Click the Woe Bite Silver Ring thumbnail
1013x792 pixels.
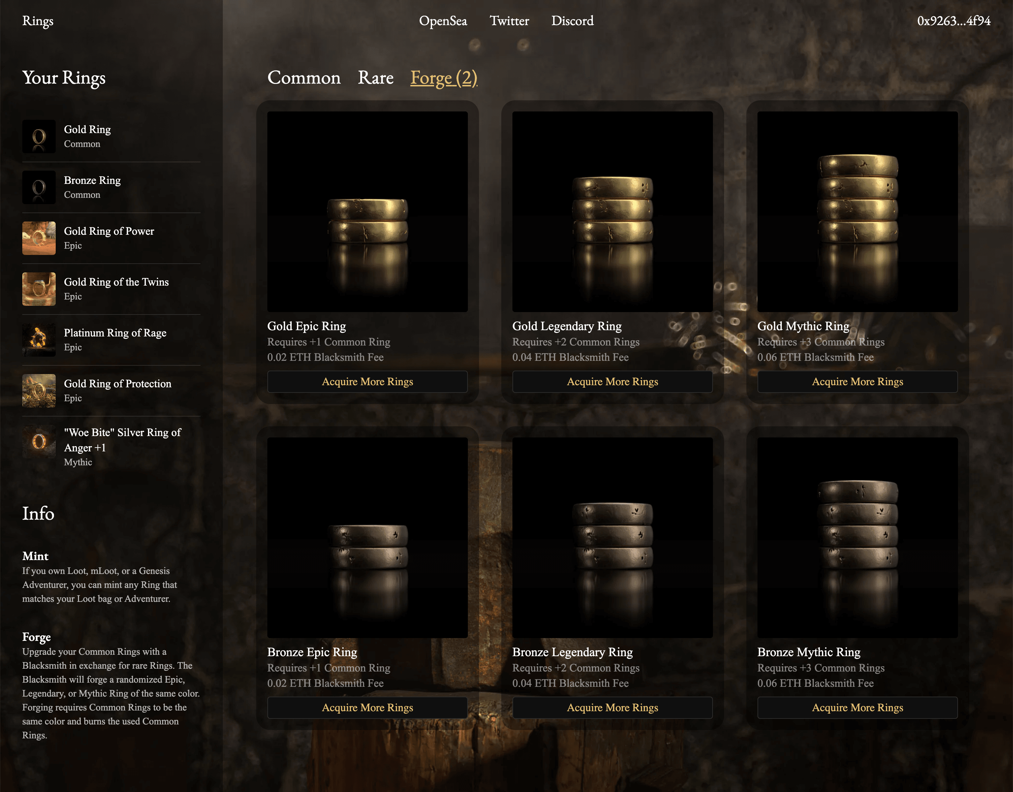pos(39,442)
